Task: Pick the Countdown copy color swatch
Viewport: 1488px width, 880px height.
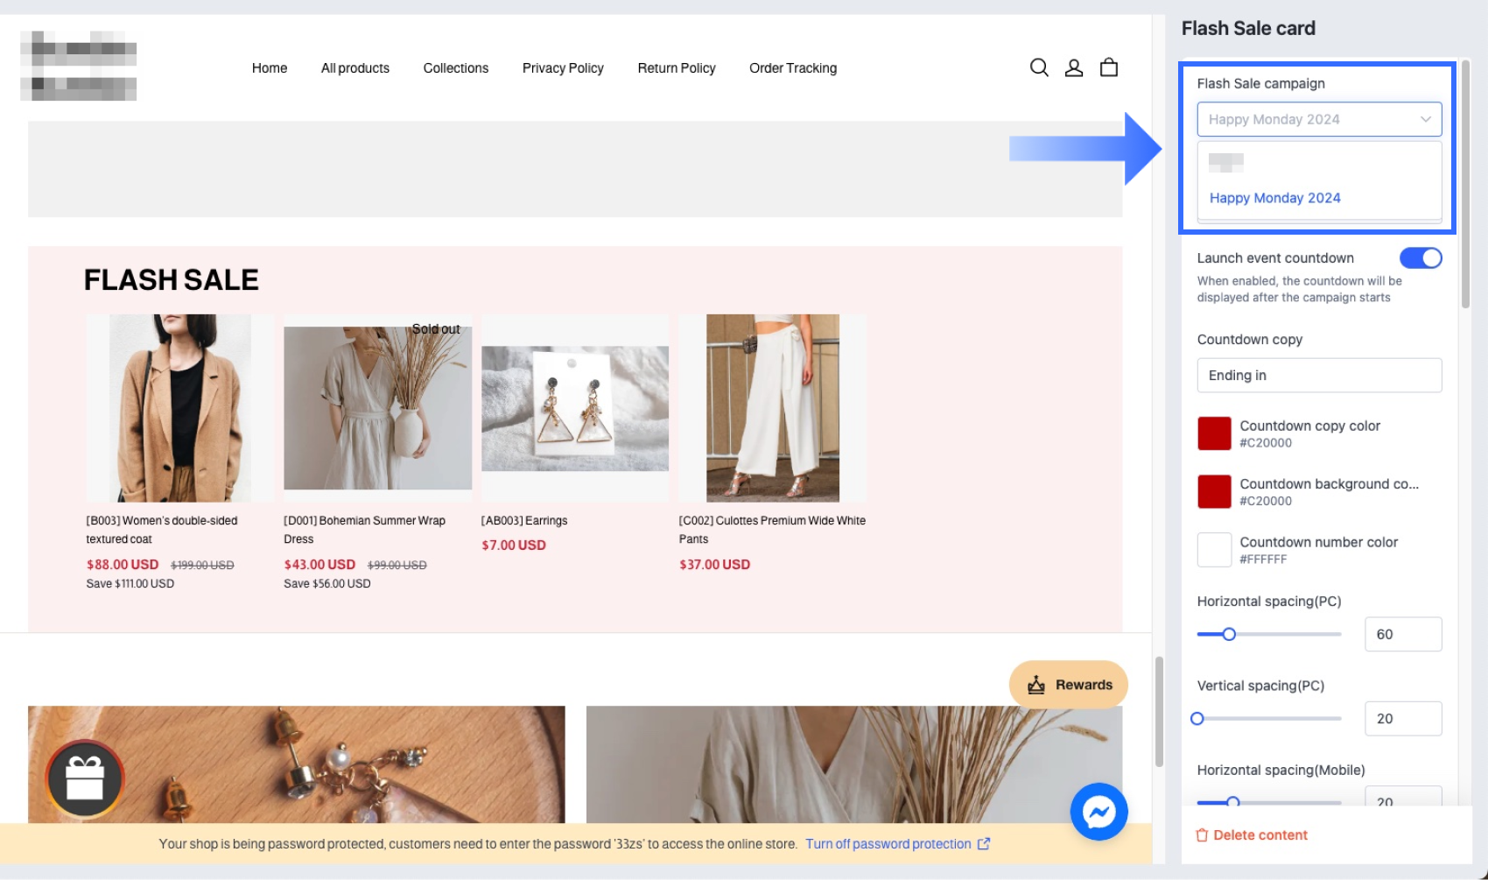Action: point(1214,433)
